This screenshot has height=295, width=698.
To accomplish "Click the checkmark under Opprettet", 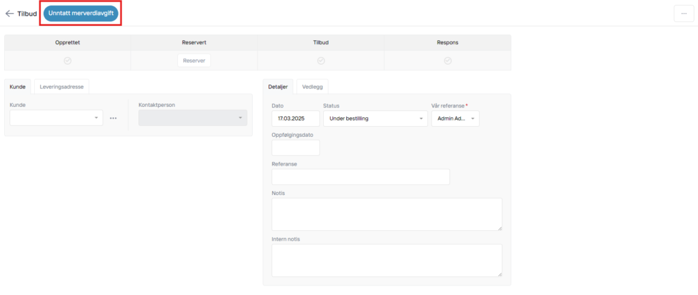I will pos(67,61).
